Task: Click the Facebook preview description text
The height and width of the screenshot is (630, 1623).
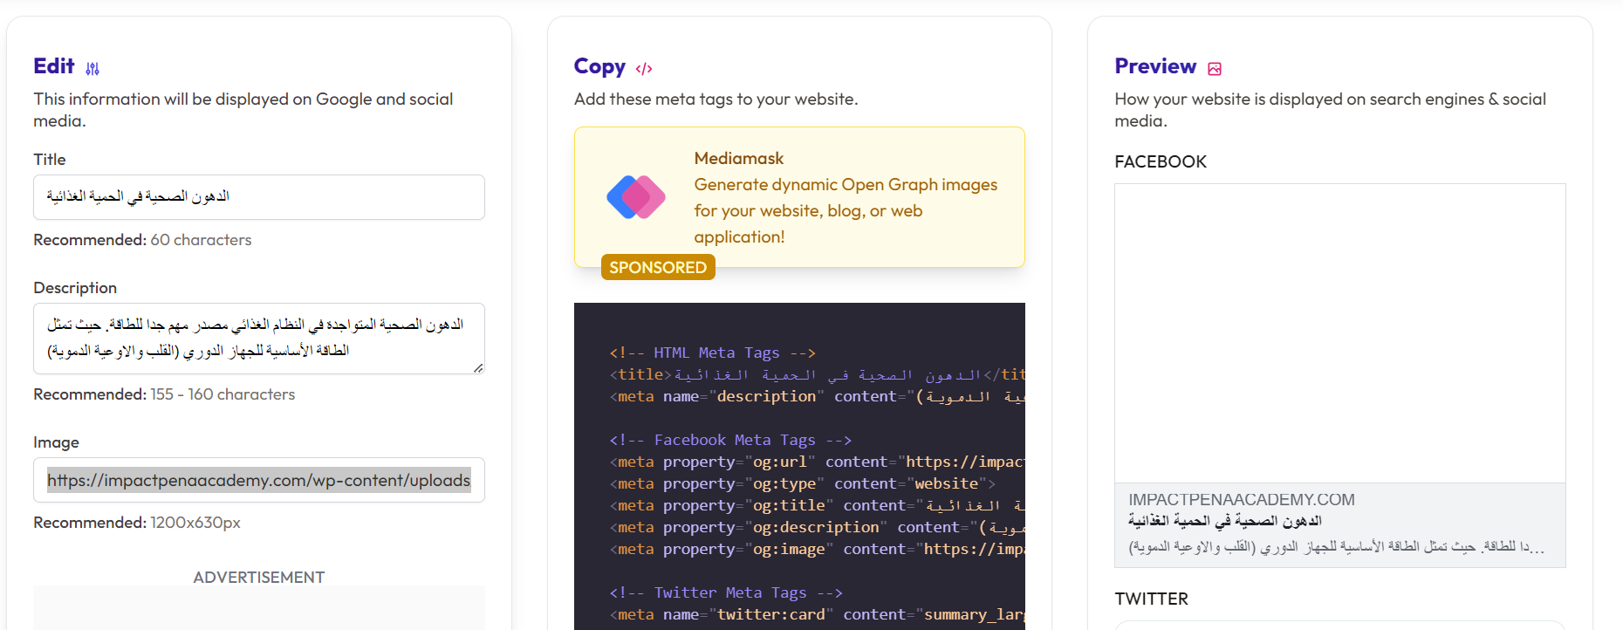Action: point(1337,547)
